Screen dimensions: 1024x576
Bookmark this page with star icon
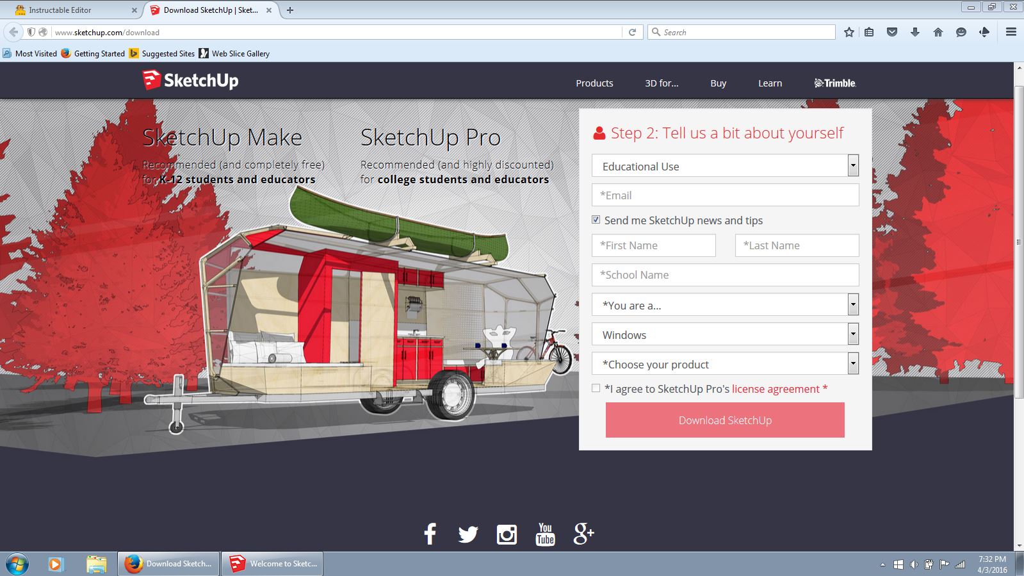[849, 32]
